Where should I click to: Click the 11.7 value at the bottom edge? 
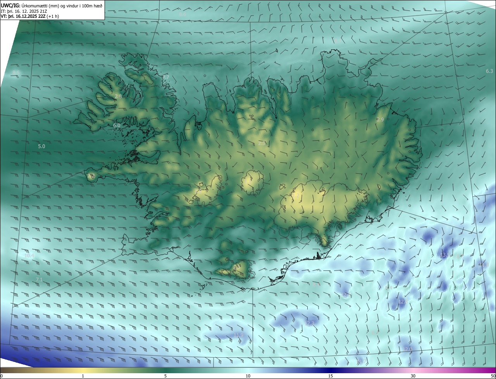pos(362,362)
